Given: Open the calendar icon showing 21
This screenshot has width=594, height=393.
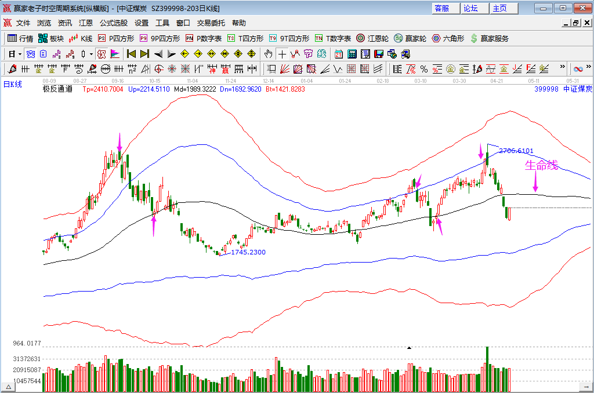Looking at the screenshot, I should [339, 54].
